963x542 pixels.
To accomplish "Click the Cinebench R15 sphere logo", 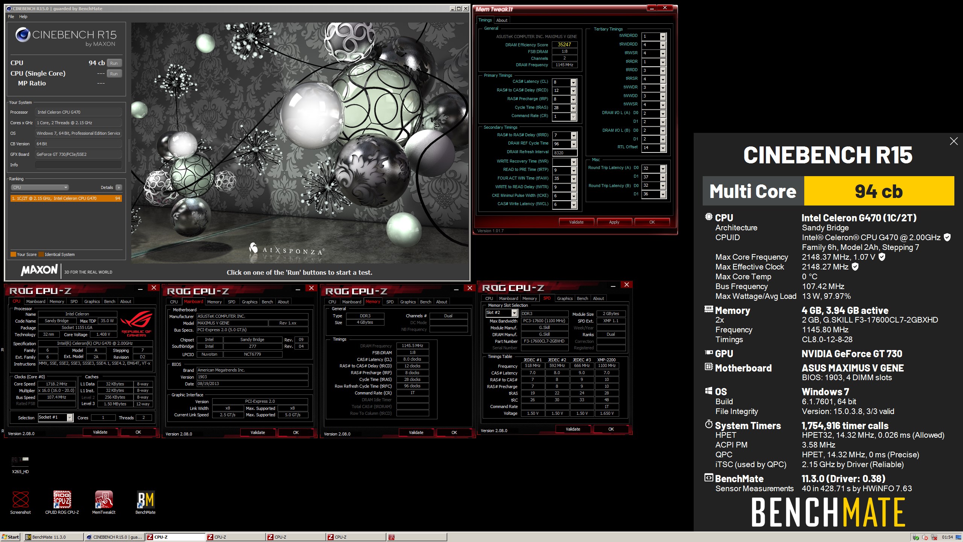I will pyautogui.click(x=23, y=35).
